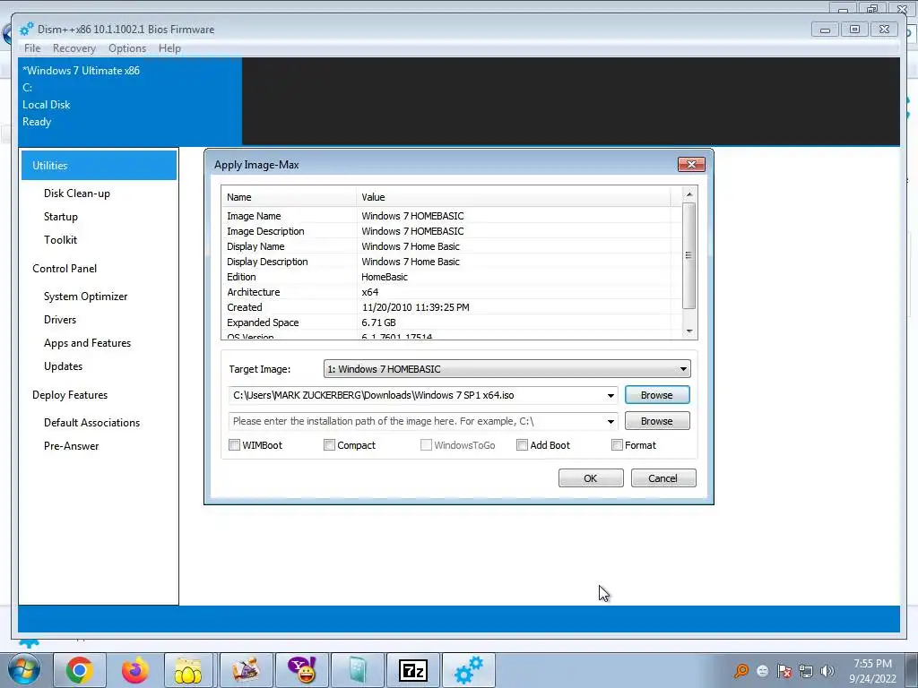Open Default Associations in the sidebar
Viewport: 918px width, 688px height.
click(x=92, y=423)
